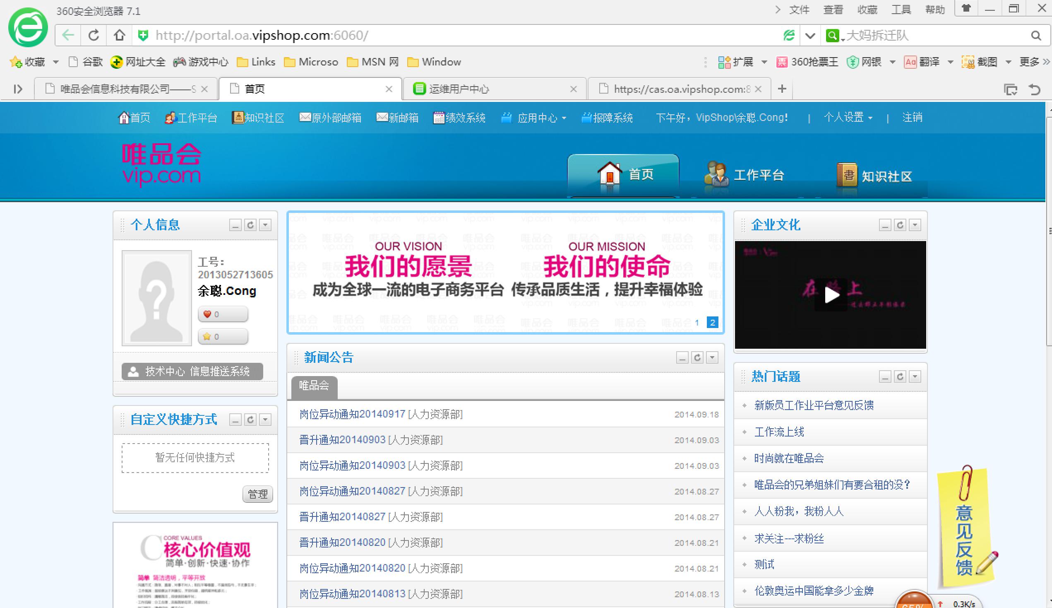This screenshot has width=1052, height=608.
Task: Refresh the 企业文化 panel
Action: pyautogui.click(x=900, y=225)
